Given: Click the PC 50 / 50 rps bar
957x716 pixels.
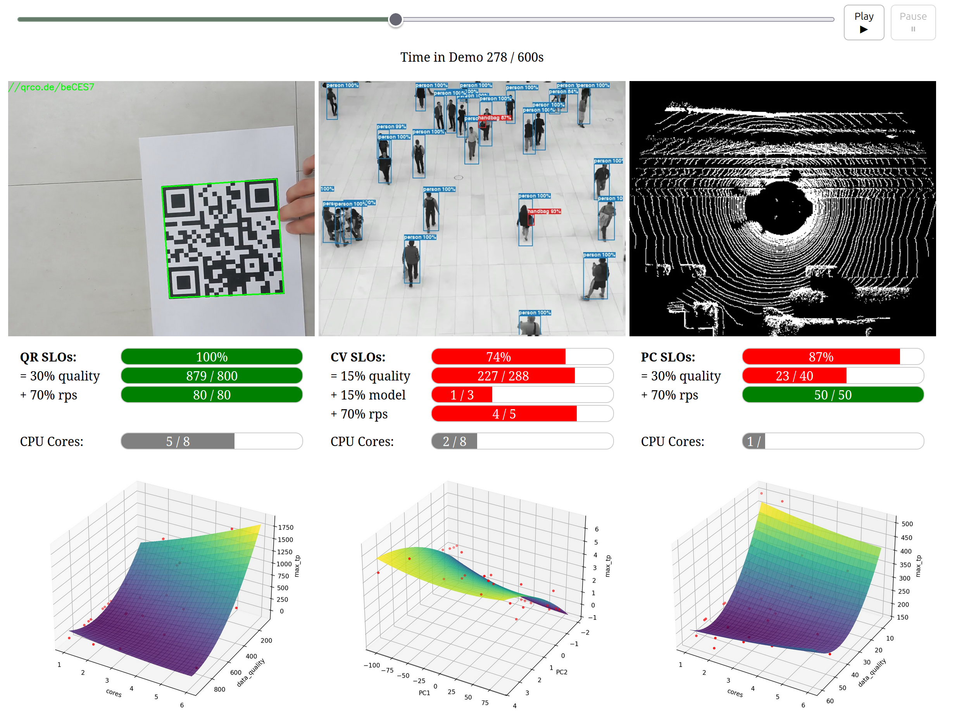Looking at the screenshot, I should coord(833,395).
